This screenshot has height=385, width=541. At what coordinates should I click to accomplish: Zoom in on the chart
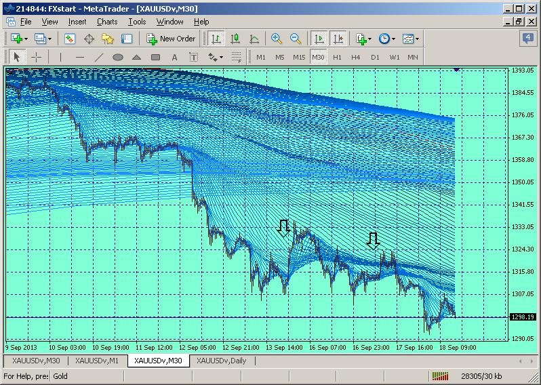(277, 39)
